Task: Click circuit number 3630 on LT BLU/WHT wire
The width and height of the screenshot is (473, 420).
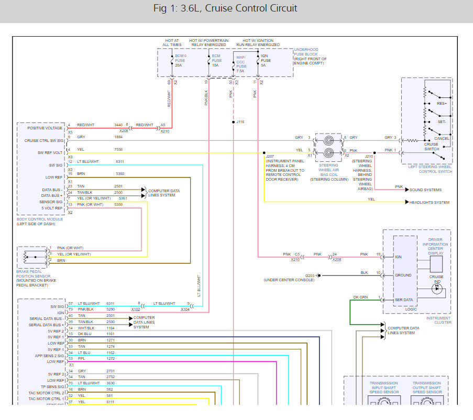Action: (111, 383)
